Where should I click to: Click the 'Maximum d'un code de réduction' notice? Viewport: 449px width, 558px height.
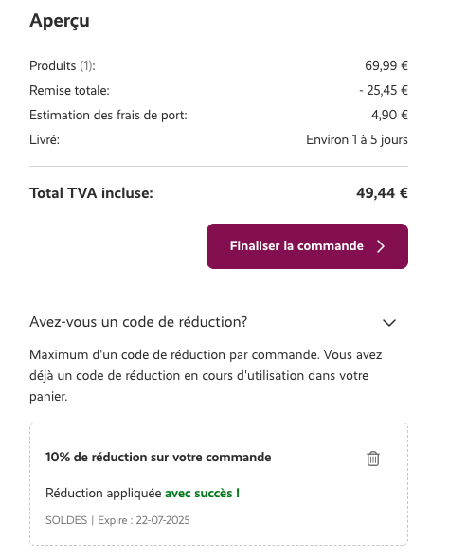click(x=206, y=375)
